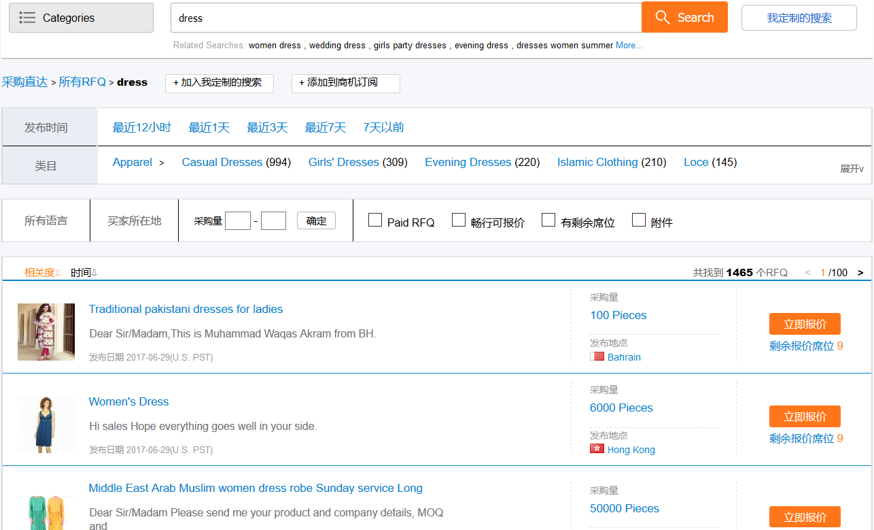Open 'Traditional pakistani dresses for ladies' RFQ
This screenshot has height=530, width=874.
pyautogui.click(x=186, y=309)
